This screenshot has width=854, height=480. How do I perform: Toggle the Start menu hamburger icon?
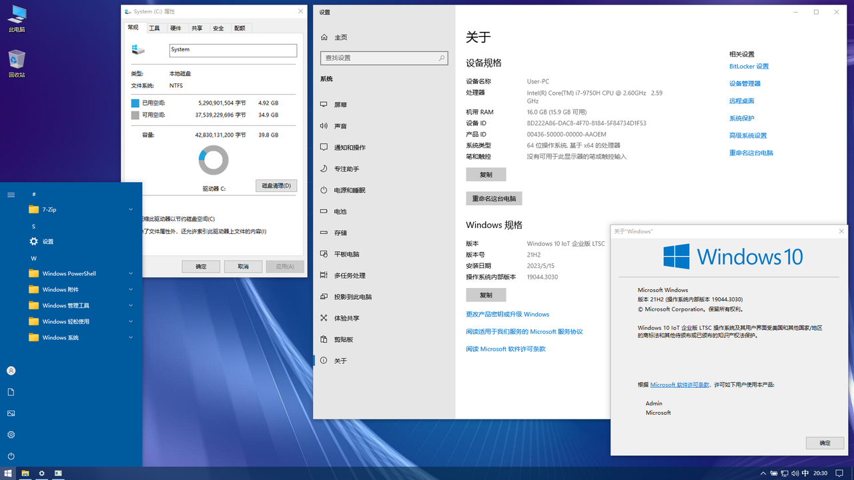pyautogui.click(x=11, y=195)
